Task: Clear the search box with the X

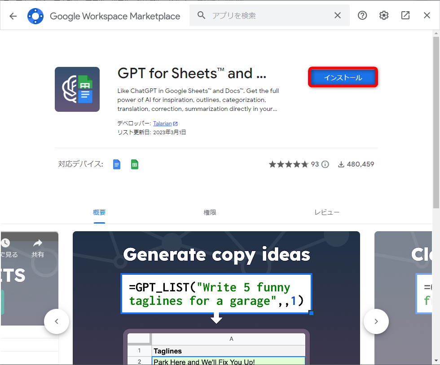Action: point(338,15)
